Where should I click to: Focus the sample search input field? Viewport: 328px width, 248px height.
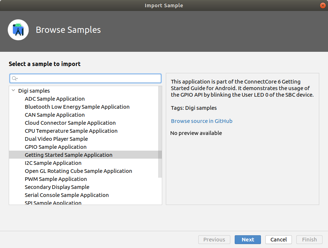click(85, 78)
